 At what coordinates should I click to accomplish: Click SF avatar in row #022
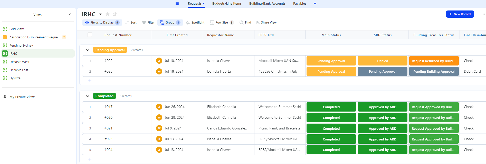(x=159, y=61)
